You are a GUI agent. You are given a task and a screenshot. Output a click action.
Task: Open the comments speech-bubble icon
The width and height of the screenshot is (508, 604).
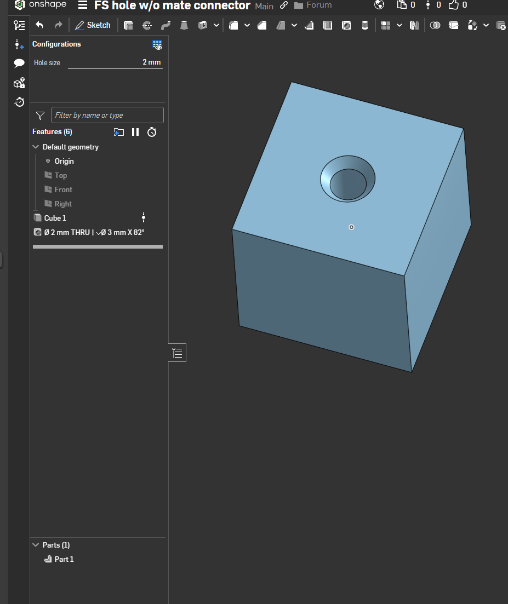pos(19,63)
